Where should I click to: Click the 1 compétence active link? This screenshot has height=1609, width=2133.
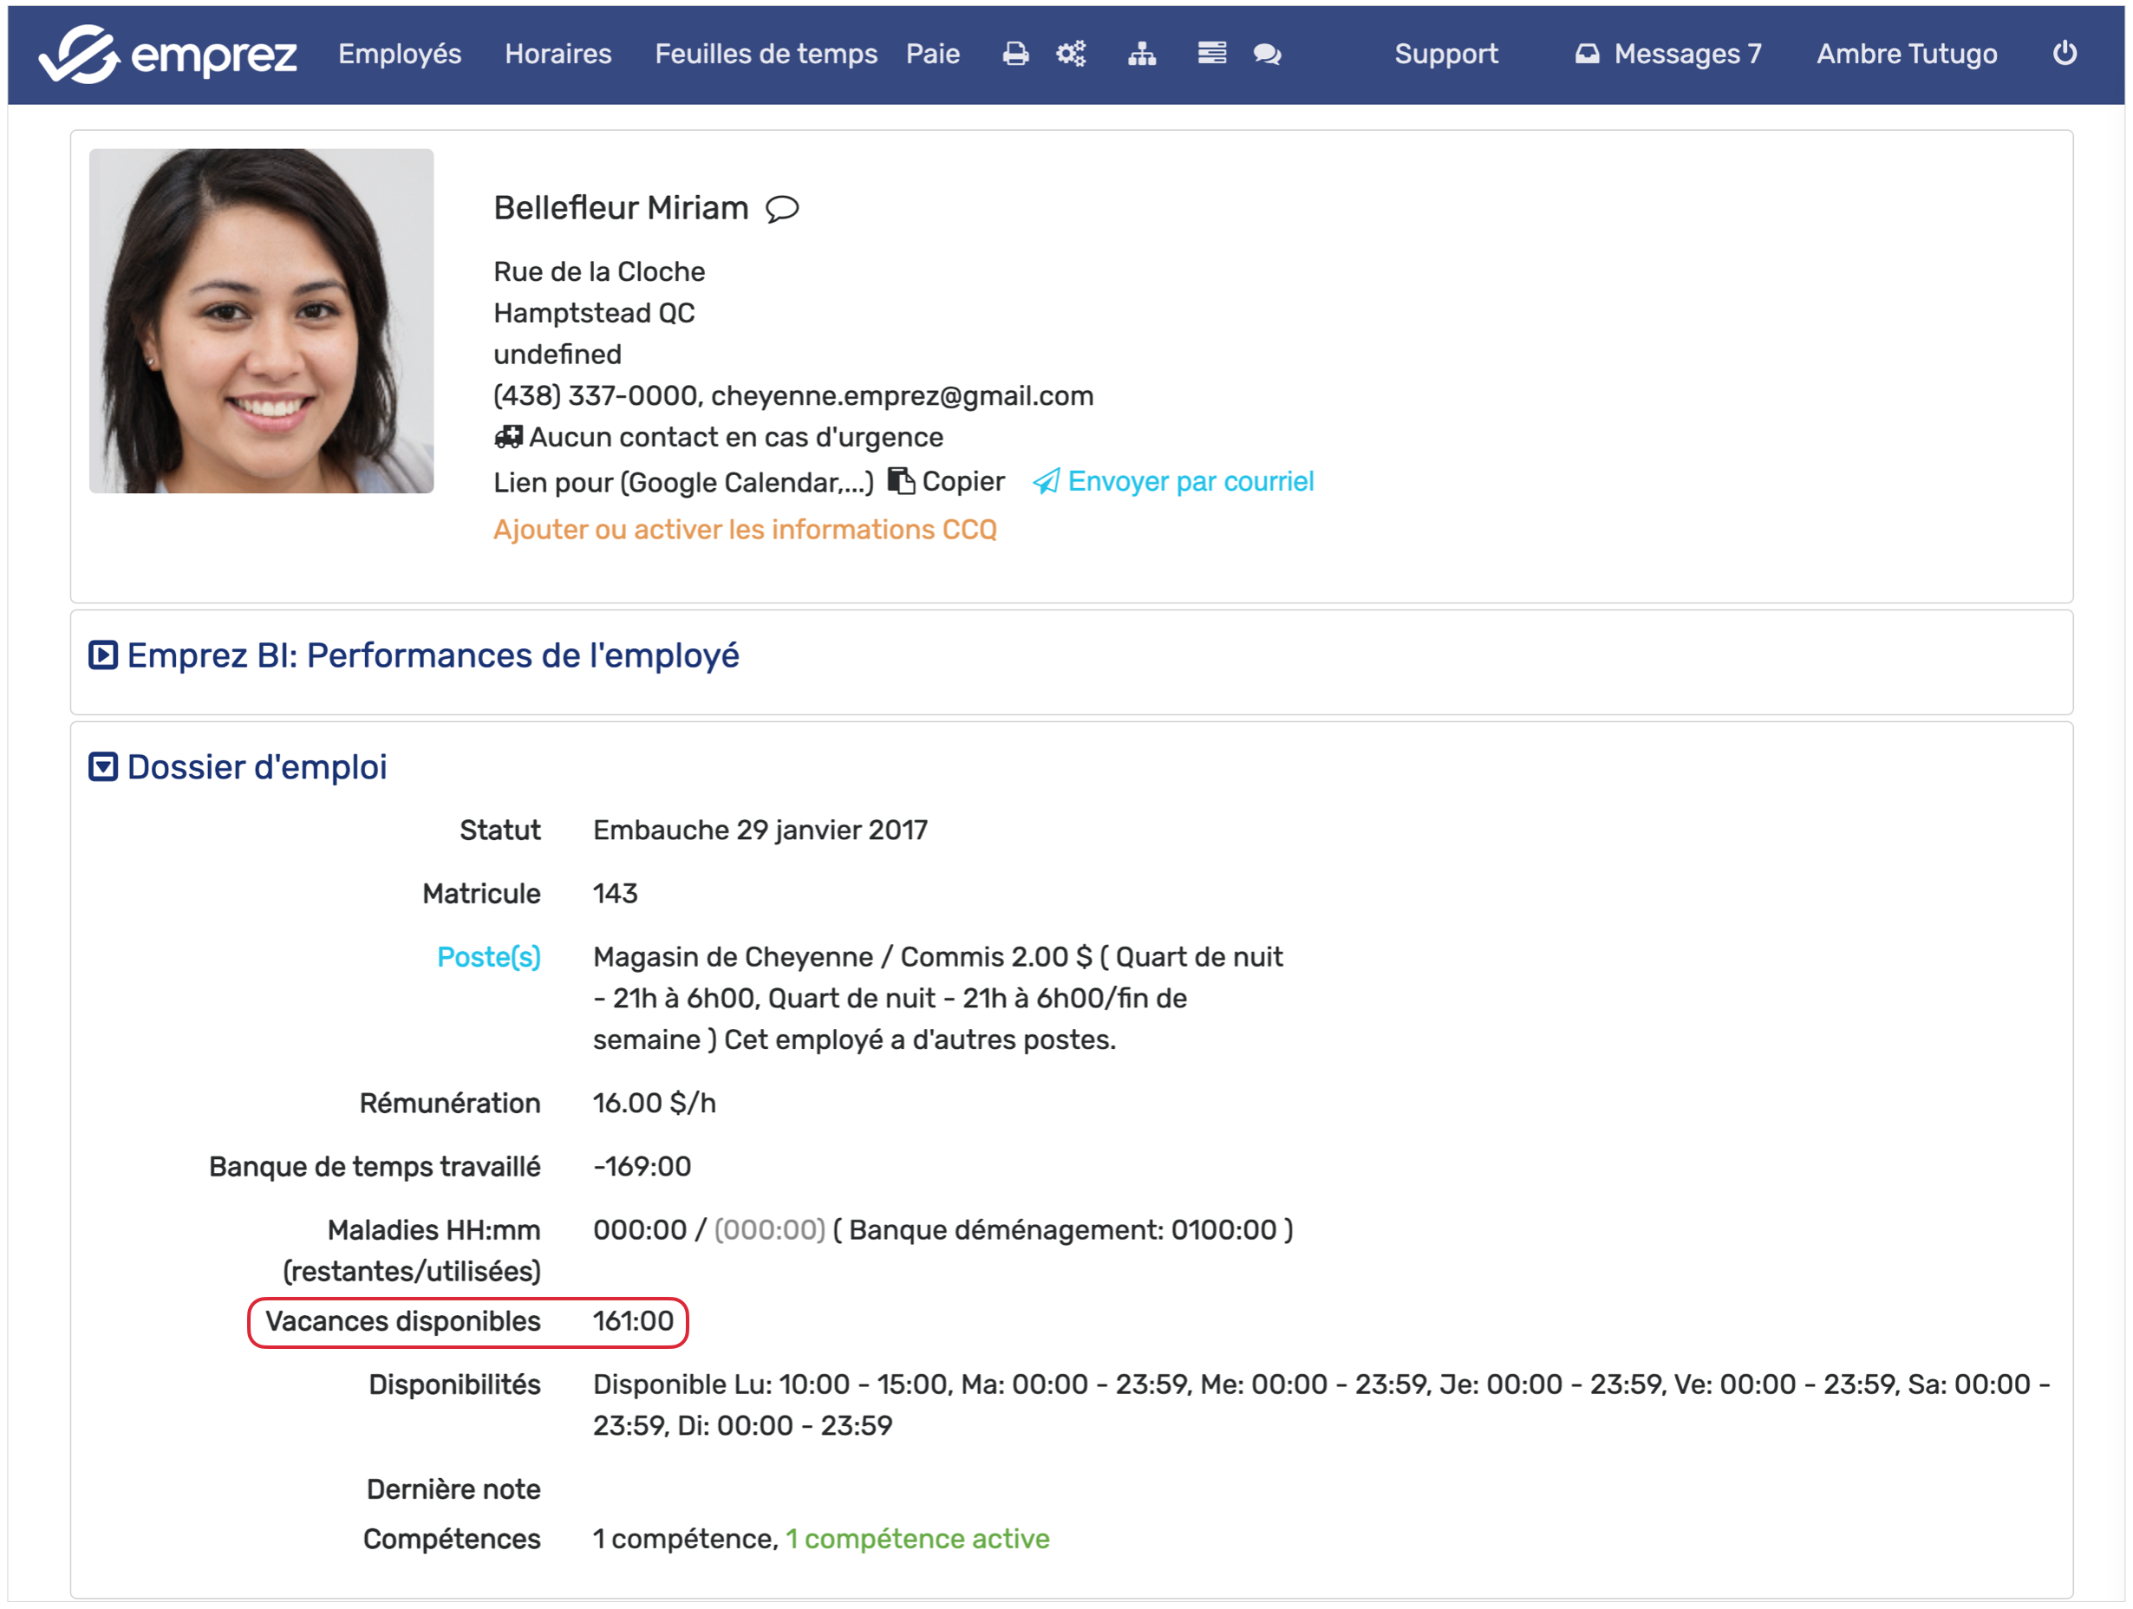pos(917,1539)
